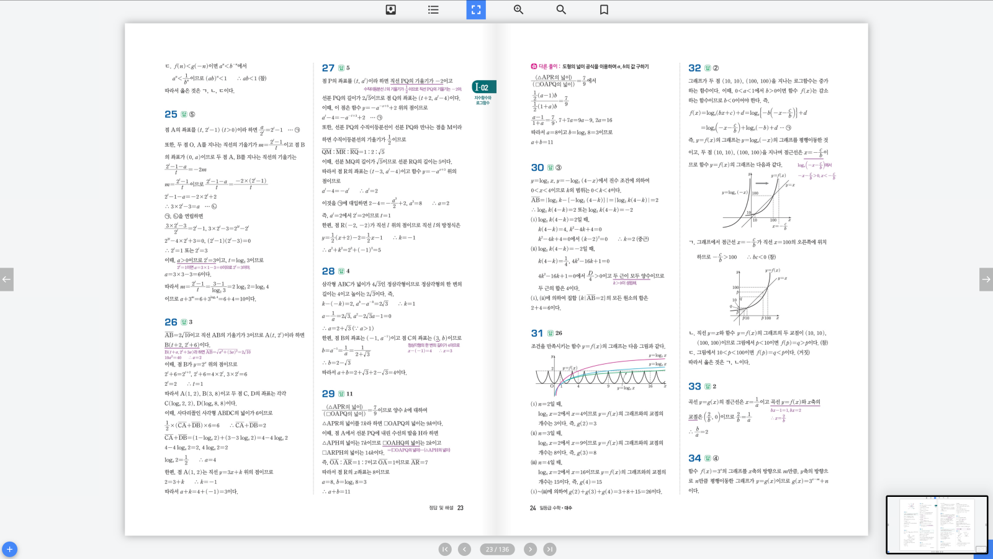Open the table of contents list icon
993x559 pixels.
pos(433,9)
